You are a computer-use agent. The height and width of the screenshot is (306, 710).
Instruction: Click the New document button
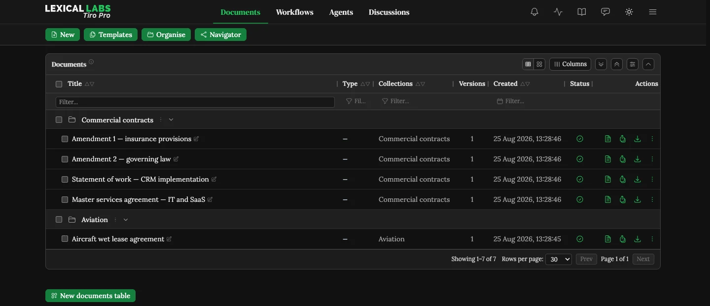click(x=63, y=35)
